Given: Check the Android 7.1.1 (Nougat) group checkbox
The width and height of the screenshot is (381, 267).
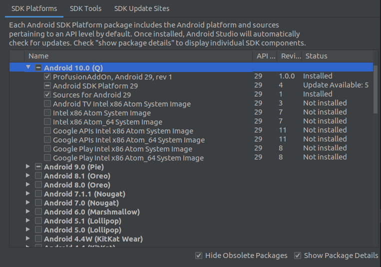Looking at the screenshot, I should [x=38, y=194].
